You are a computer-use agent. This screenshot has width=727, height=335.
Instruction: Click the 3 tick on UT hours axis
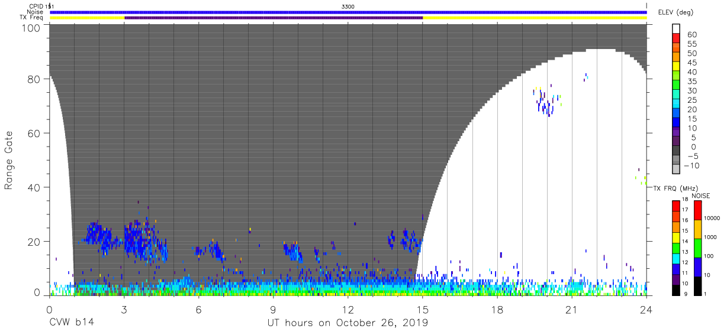point(124,310)
